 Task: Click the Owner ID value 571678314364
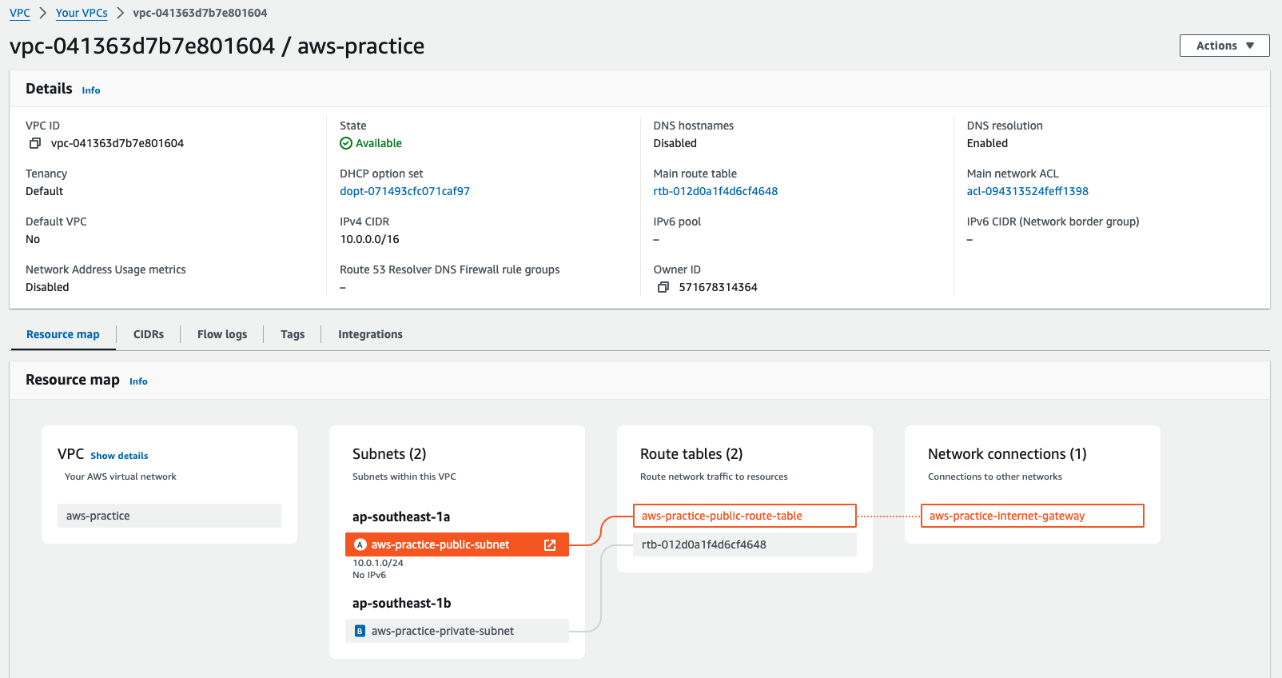[x=719, y=287]
